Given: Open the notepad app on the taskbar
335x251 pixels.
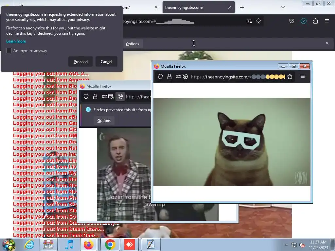Looking at the screenshot, I should (151, 244).
